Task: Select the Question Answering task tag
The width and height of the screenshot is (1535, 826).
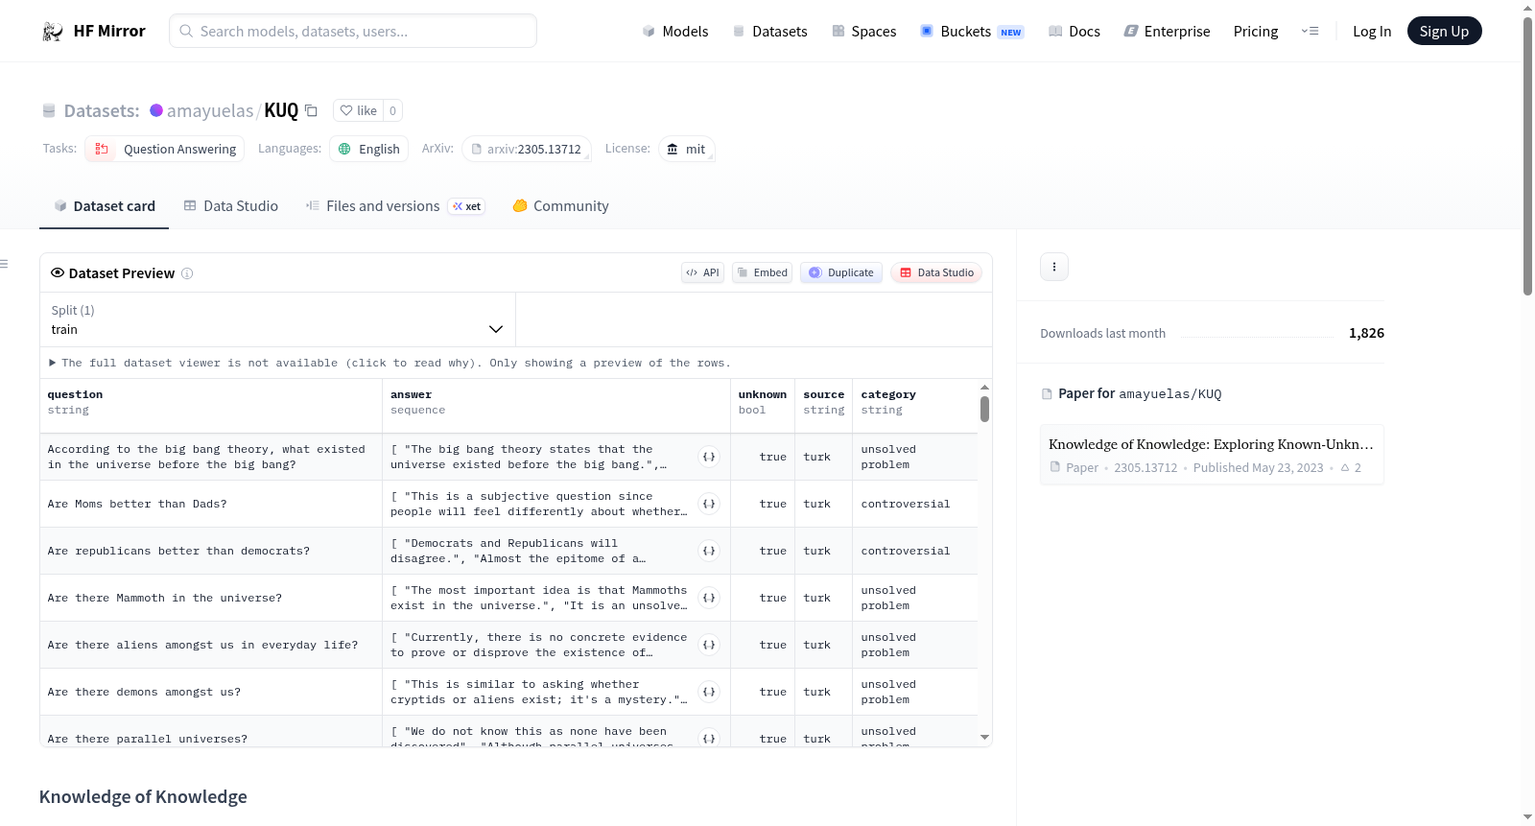Action: (165, 149)
